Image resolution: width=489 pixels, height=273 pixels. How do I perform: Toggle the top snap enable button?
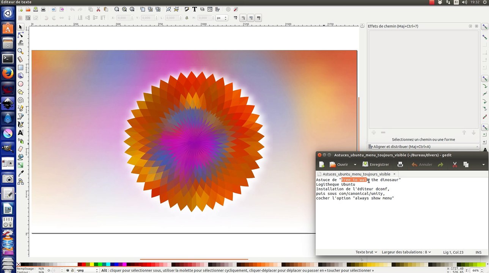[485, 27]
